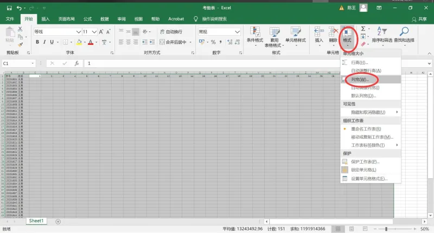Expand the 合并后居中 dropdown arrow
This screenshot has height=233, width=434.
(190, 42)
